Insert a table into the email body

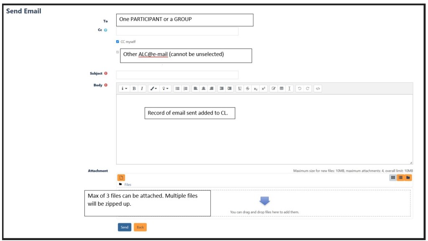coord(281,89)
